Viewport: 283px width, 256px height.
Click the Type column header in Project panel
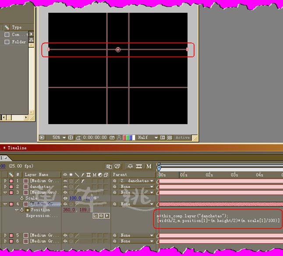tap(17, 28)
